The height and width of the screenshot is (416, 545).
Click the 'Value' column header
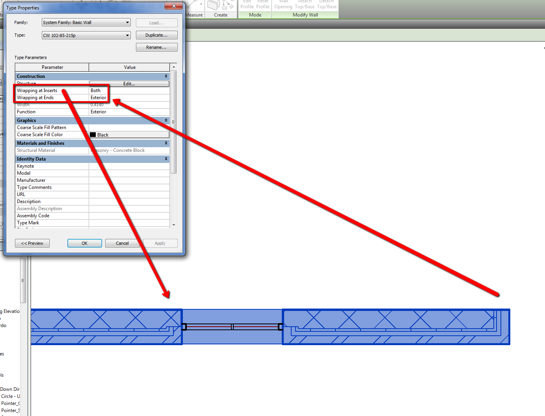coord(130,67)
